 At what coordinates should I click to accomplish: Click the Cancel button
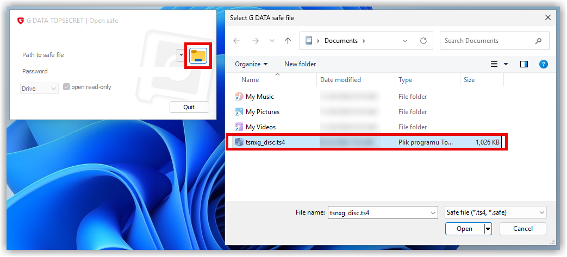click(x=523, y=229)
